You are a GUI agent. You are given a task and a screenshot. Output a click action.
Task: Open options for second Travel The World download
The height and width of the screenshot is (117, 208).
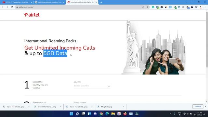pos(60,107)
